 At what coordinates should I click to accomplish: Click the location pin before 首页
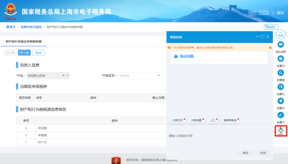click(7, 27)
